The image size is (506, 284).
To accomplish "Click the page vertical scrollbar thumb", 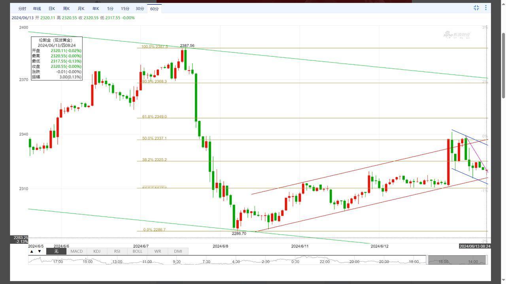I will click(503, 65).
